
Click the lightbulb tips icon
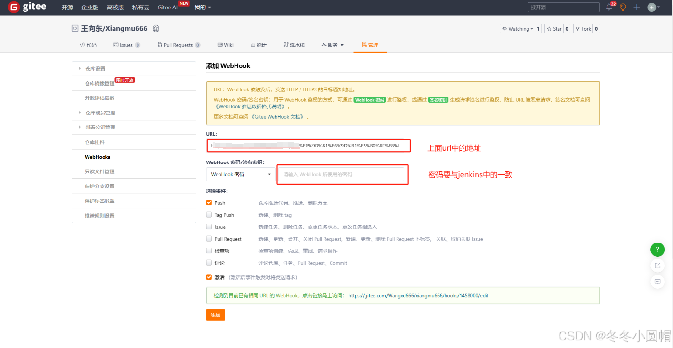623,7
